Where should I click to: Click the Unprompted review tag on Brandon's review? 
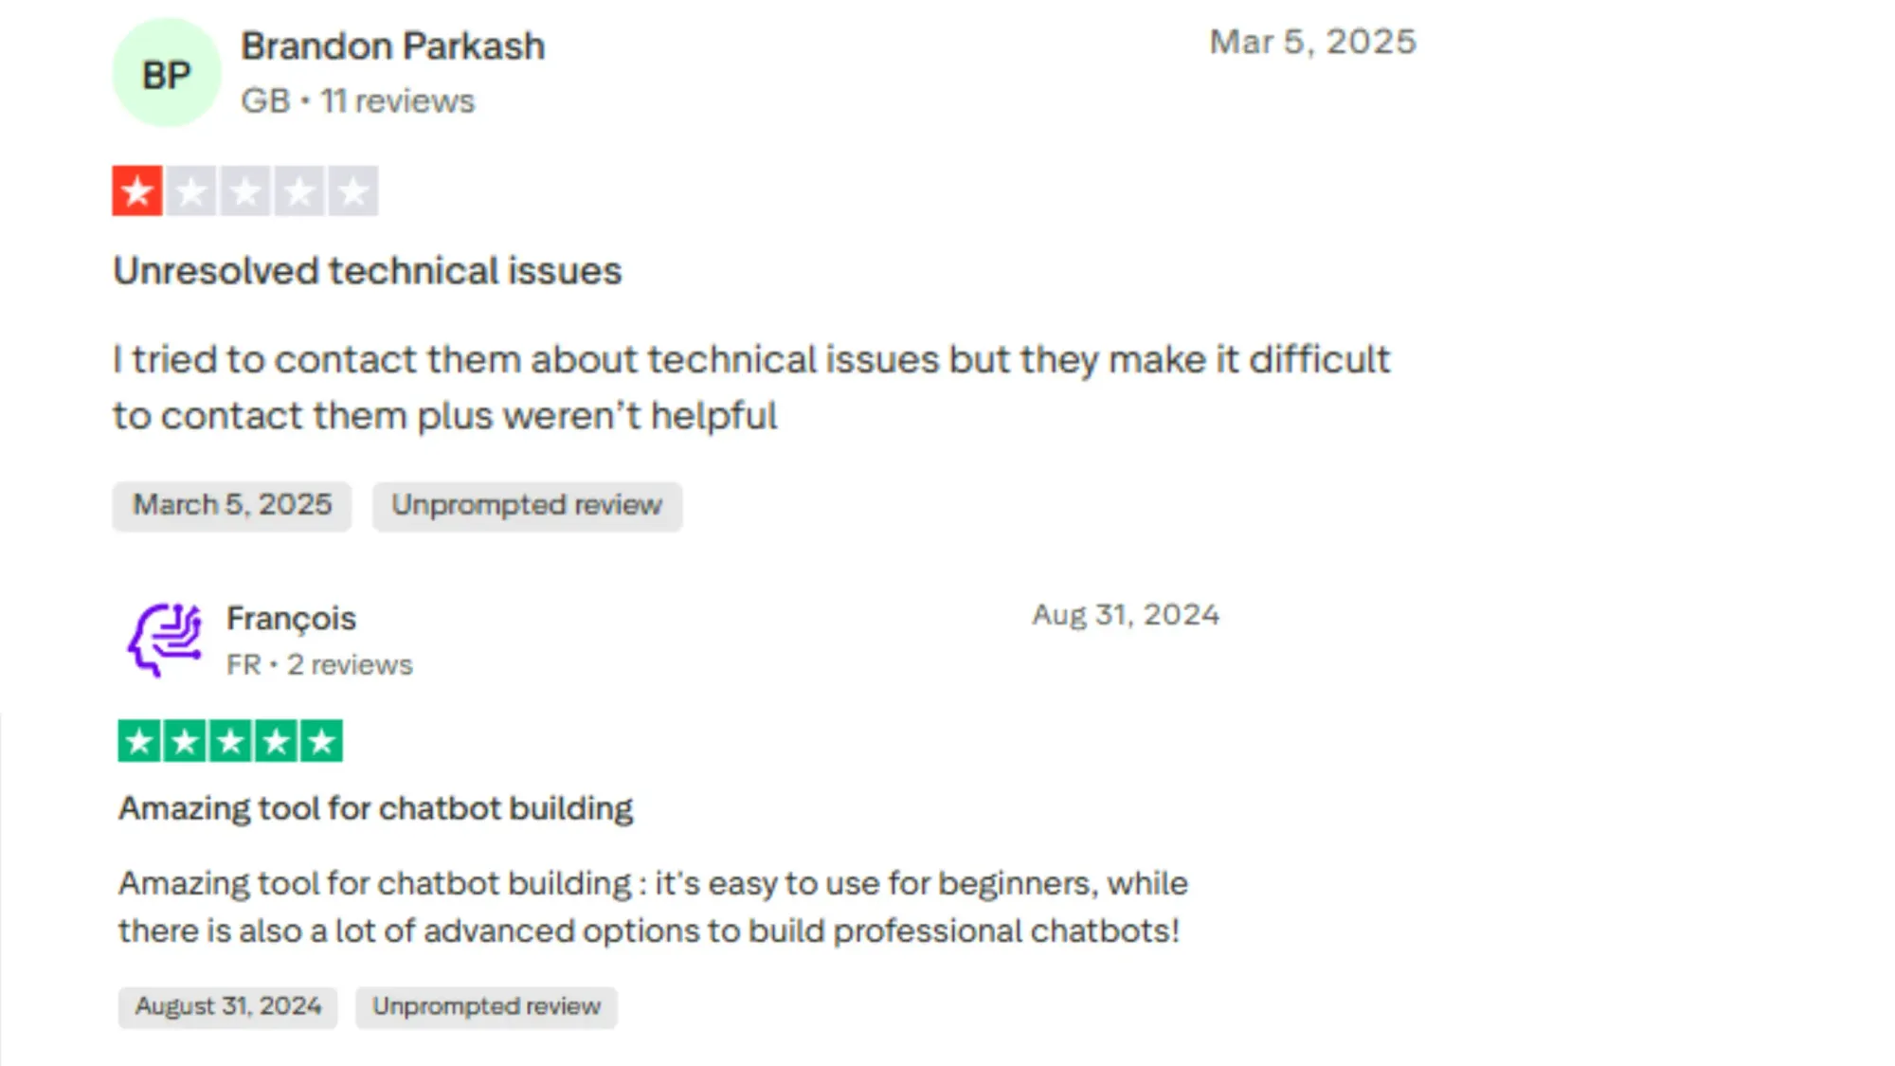pos(527,505)
